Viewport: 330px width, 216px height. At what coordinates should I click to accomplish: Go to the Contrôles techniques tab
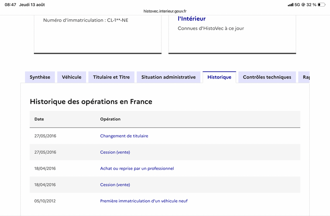(267, 77)
